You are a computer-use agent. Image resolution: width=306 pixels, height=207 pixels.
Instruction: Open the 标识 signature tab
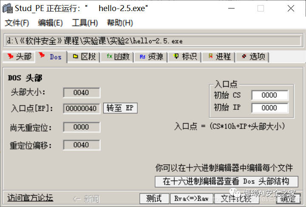pyautogui.click(x=185, y=57)
